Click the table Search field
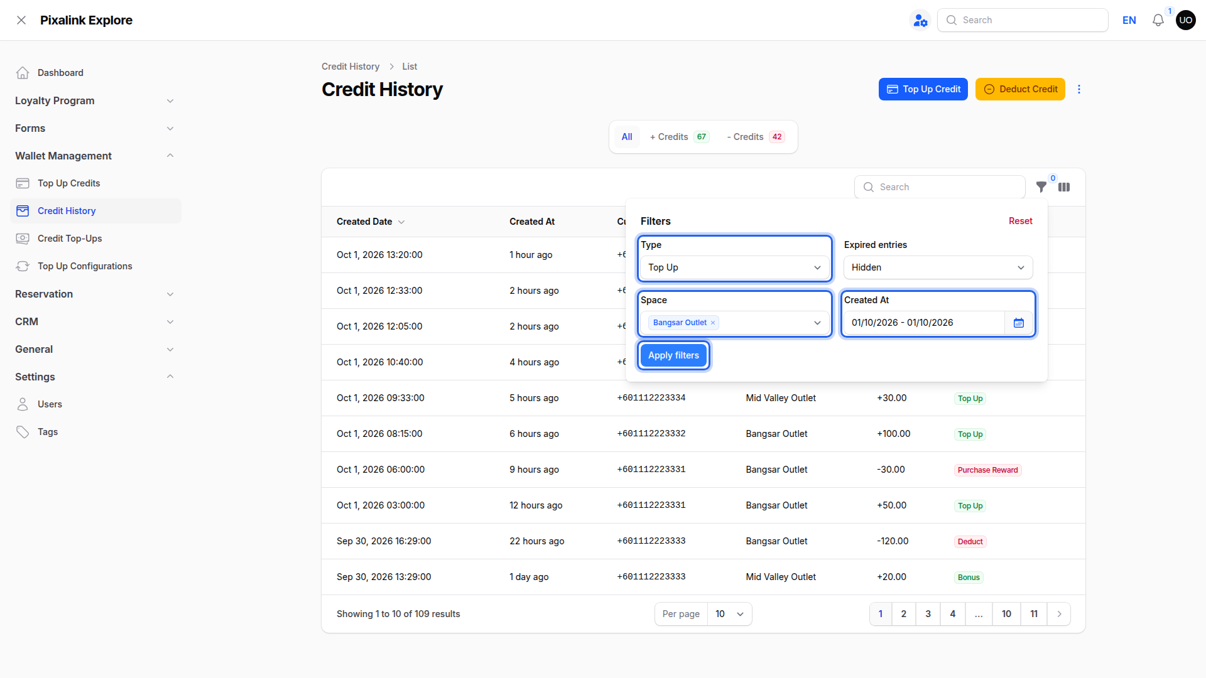This screenshot has width=1206, height=678. (940, 187)
